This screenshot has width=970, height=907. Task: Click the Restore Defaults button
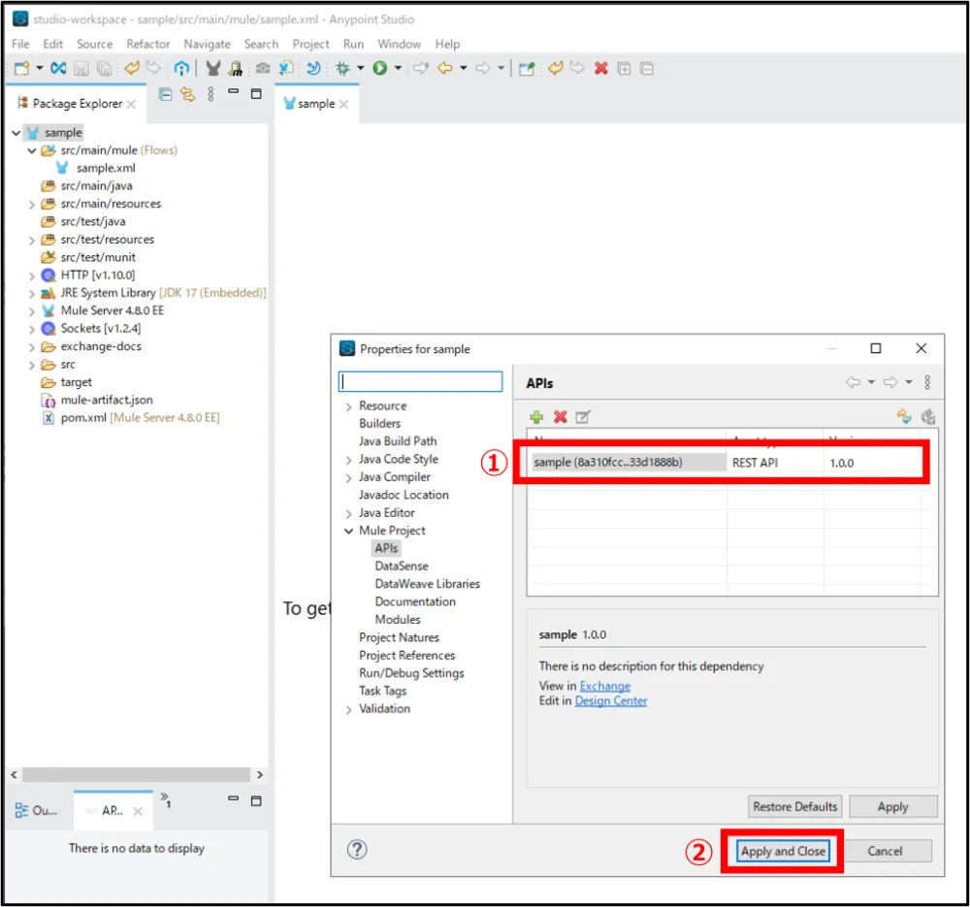(795, 807)
